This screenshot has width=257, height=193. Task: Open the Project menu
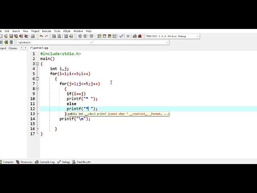35,31
